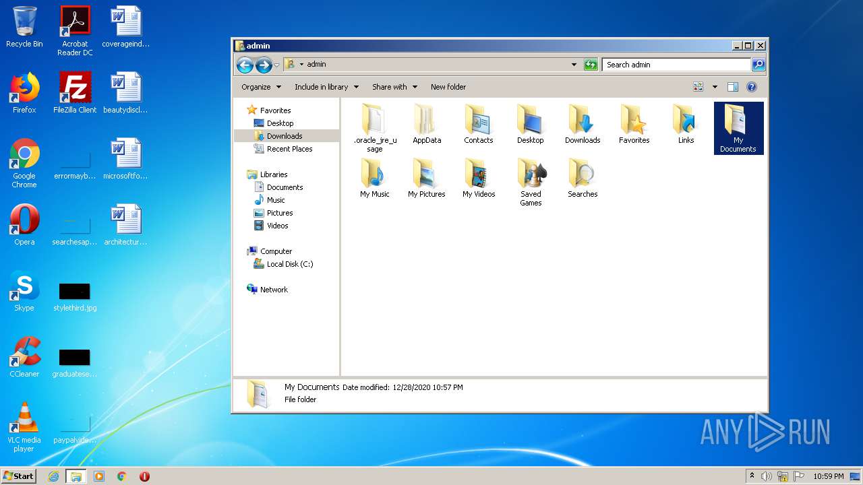Select the My Pictures folder

coord(427,178)
